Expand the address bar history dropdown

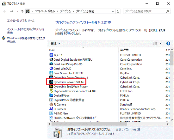pyautogui.click(x=113, y=11)
